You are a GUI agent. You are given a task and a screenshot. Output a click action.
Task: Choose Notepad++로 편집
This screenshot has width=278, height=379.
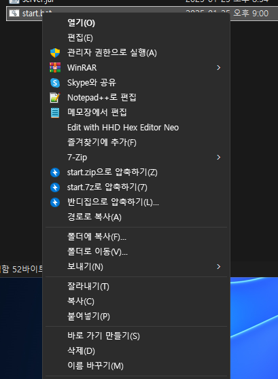pos(136,98)
